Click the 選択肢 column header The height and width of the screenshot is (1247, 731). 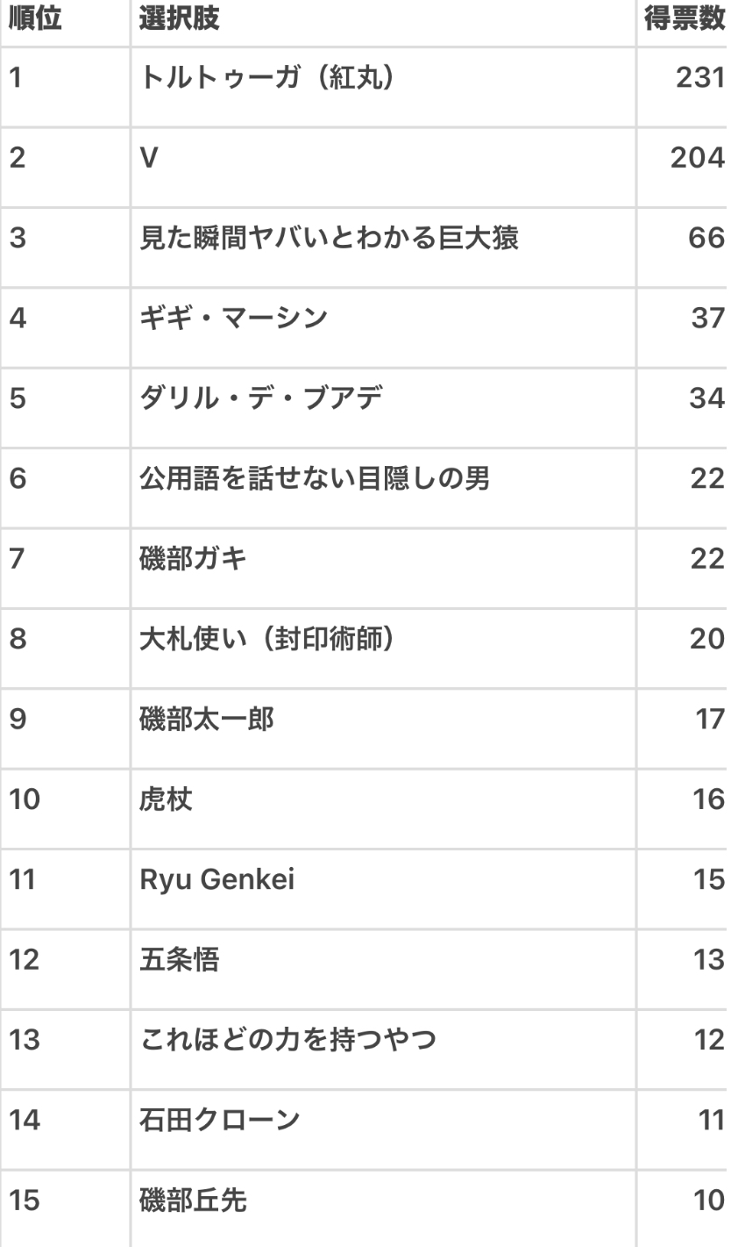coord(180,21)
